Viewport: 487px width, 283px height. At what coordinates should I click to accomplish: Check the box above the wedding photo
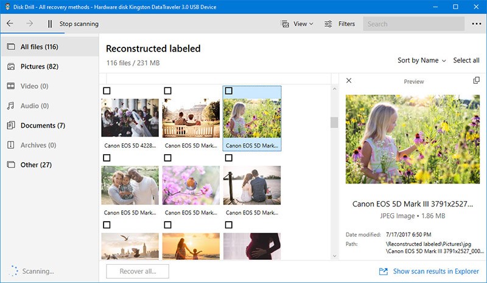tap(107, 90)
